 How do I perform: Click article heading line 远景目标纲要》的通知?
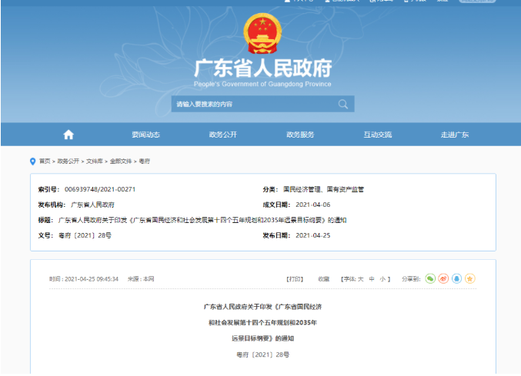(x=263, y=338)
